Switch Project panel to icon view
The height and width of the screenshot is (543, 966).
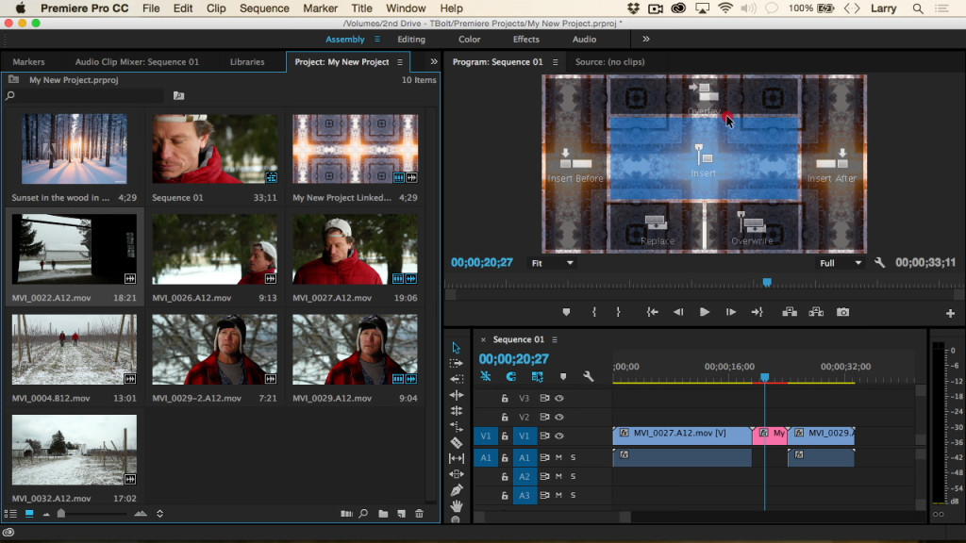(x=29, y=514)
